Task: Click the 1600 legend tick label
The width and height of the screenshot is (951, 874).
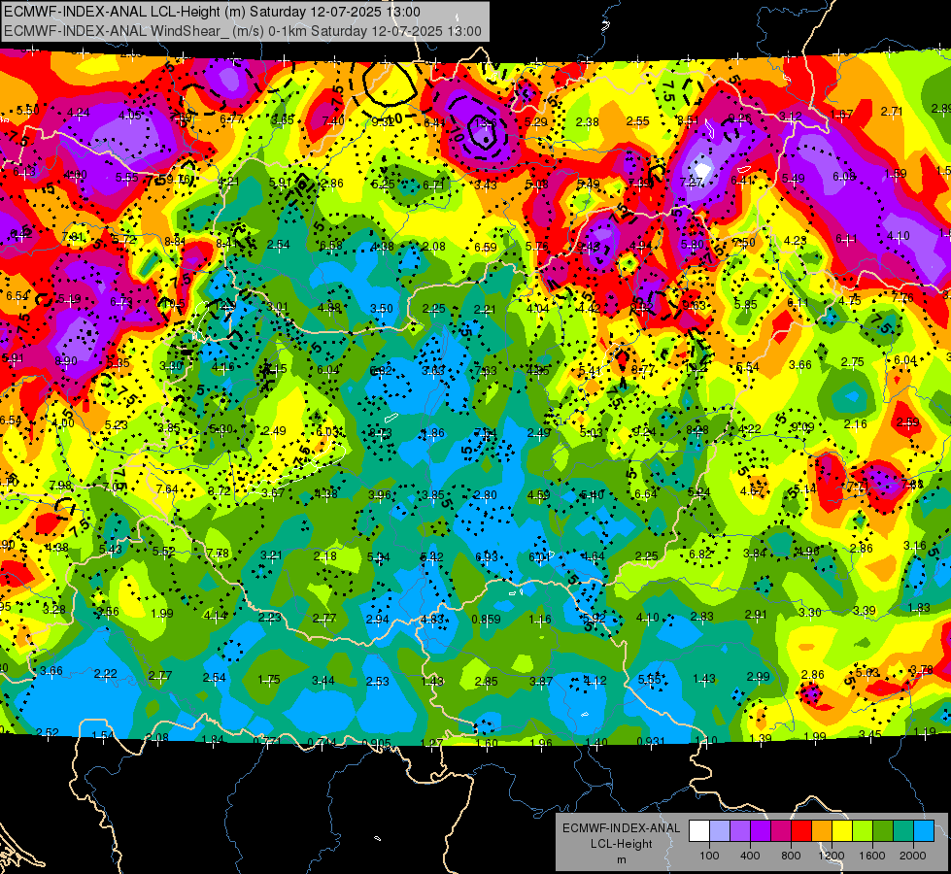Action: tap(872, 856)
